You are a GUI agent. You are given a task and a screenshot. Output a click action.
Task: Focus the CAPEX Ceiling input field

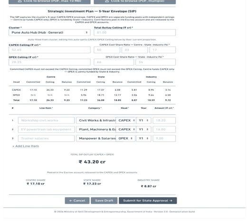point(49,50)
